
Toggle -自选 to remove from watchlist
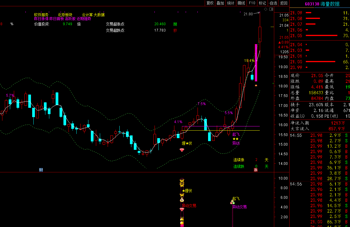point(273,3)
